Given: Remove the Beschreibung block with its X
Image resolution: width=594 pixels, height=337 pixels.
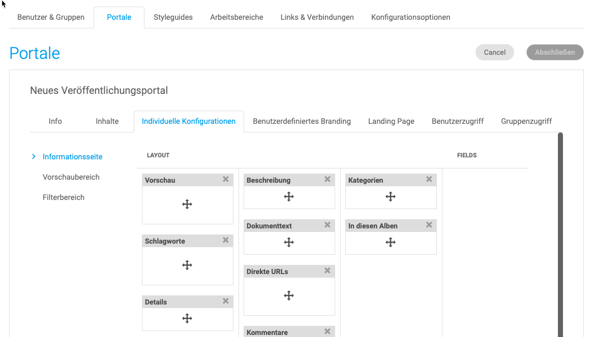Looking at the screenshot, I should [x=328, y=179].
